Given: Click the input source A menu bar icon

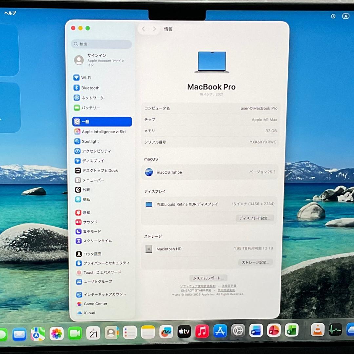Looking at the screenshot, I should [346, 16].
